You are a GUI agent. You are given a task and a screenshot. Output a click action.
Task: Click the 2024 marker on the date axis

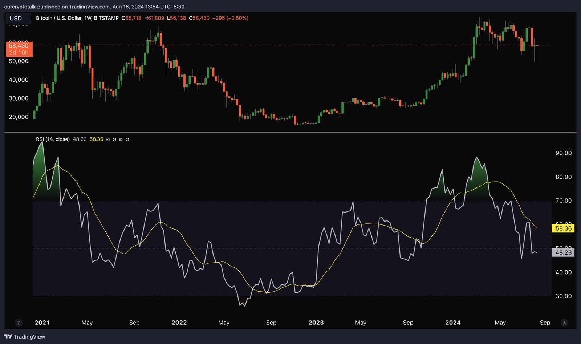[453, 323]
